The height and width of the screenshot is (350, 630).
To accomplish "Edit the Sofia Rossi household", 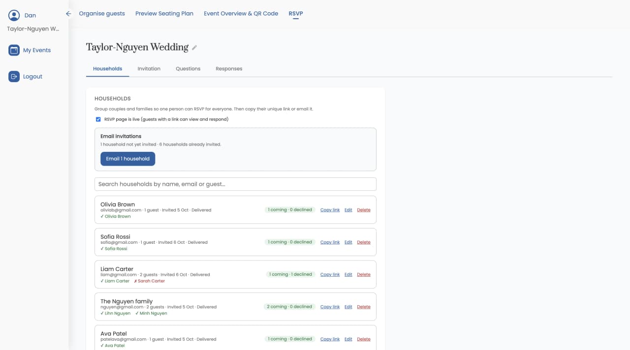I will click(348, 242).
